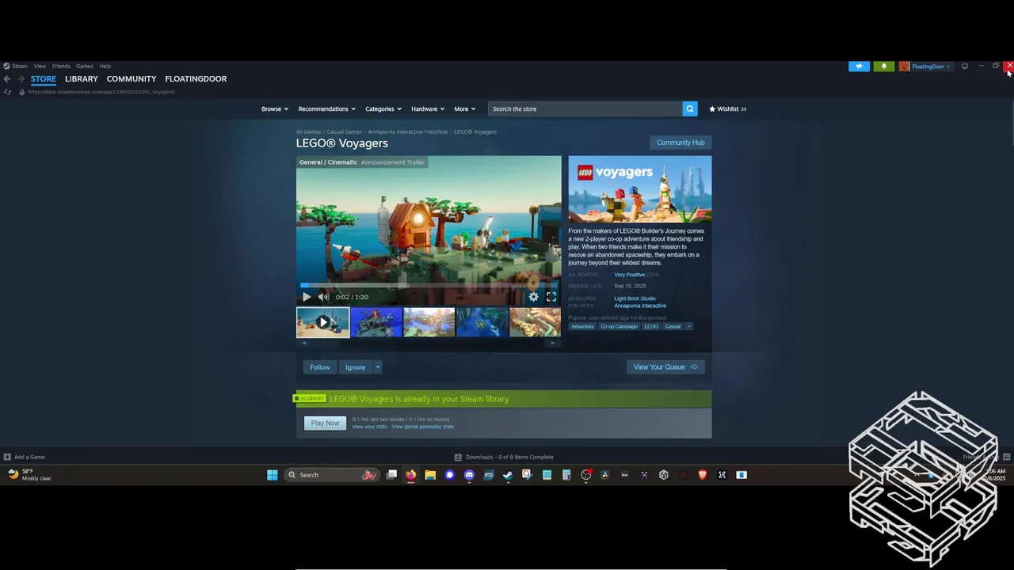Open the green notifications bell
Screen dimensions: 1014x570
tap(884, 66)
